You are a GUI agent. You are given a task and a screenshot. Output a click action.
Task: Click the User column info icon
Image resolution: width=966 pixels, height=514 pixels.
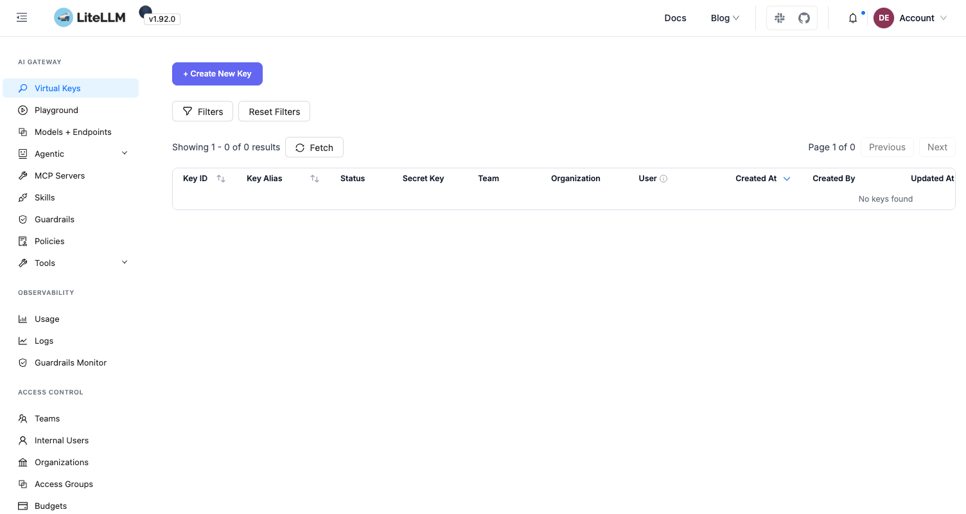pos(663,179)
